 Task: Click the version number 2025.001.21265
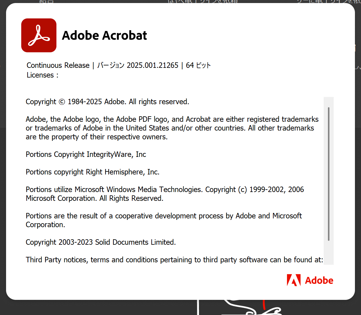click(x=153, y=65)
